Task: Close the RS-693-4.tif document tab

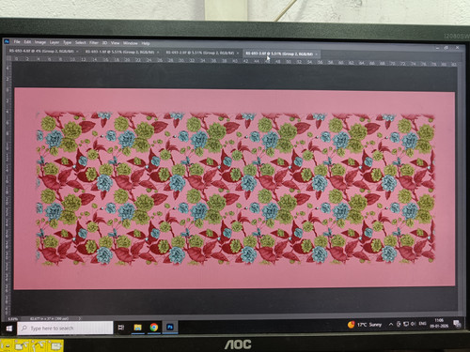Action: (78, 51)
